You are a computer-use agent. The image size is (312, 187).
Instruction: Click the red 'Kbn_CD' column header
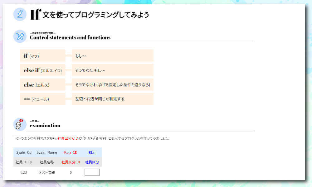point(71,152)
